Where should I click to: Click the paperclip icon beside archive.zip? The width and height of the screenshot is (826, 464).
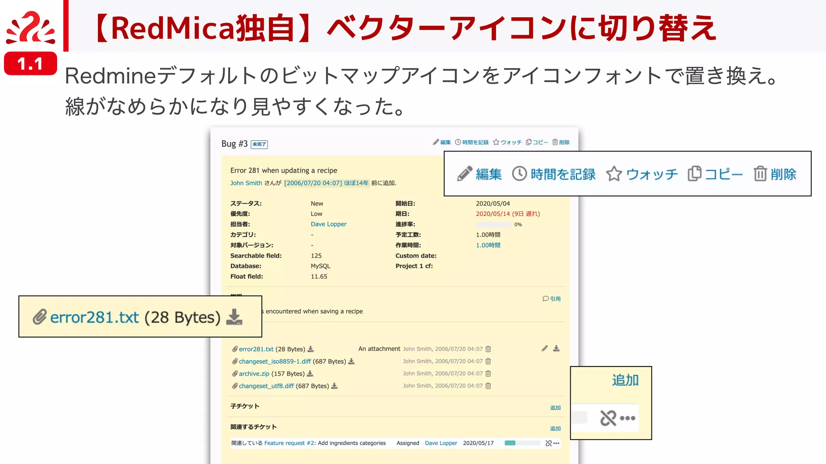(x=235, y=373)
